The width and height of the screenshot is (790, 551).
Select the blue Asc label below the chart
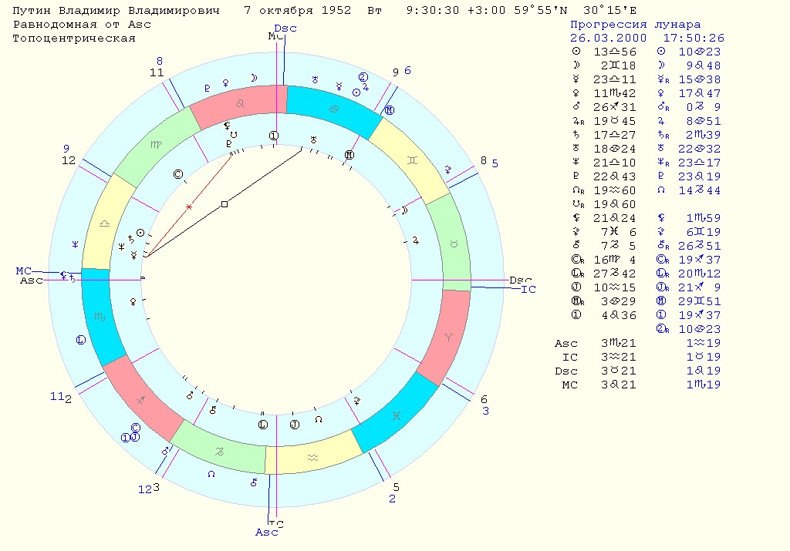[266, 533]
